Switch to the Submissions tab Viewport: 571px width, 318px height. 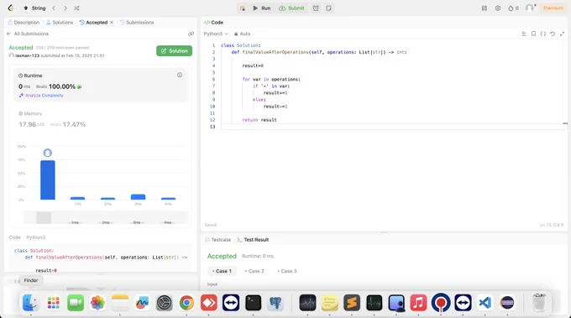pos(137,22)
